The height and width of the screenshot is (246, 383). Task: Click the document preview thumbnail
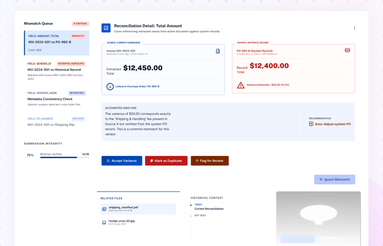tap(318, 219)
